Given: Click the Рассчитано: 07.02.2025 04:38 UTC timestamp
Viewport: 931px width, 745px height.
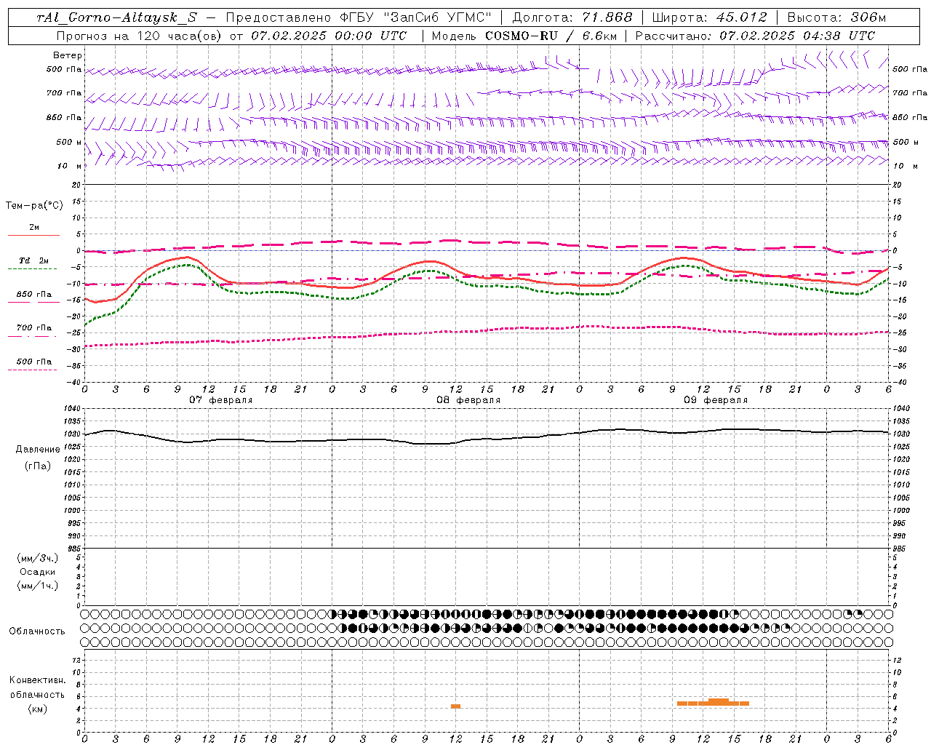Looking at the screenshot, I should [x=755, y=36].
